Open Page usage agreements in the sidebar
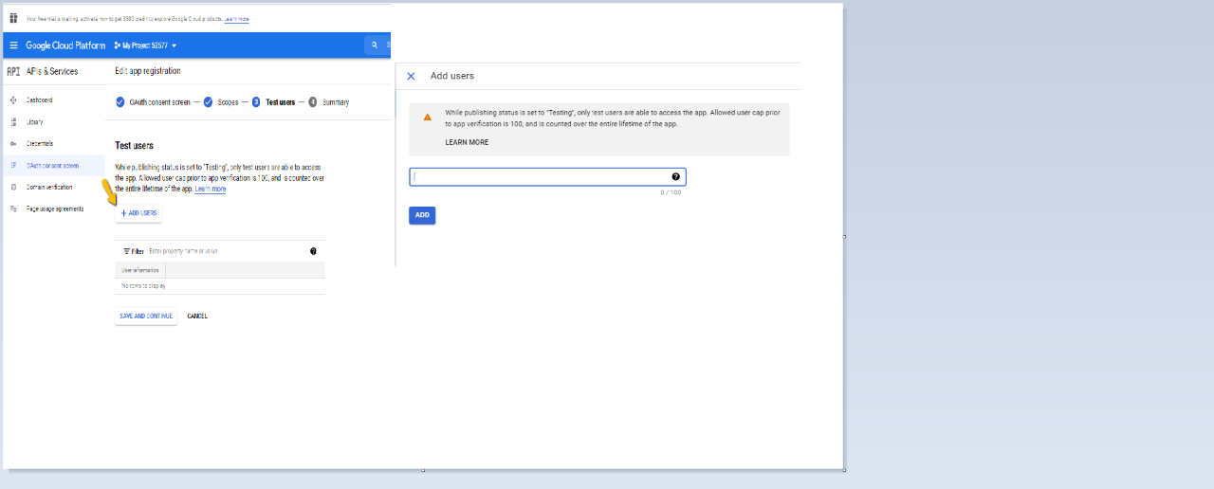Image resolution: width=1214 pixels, height=489 pixels. [x=54, y=208]
